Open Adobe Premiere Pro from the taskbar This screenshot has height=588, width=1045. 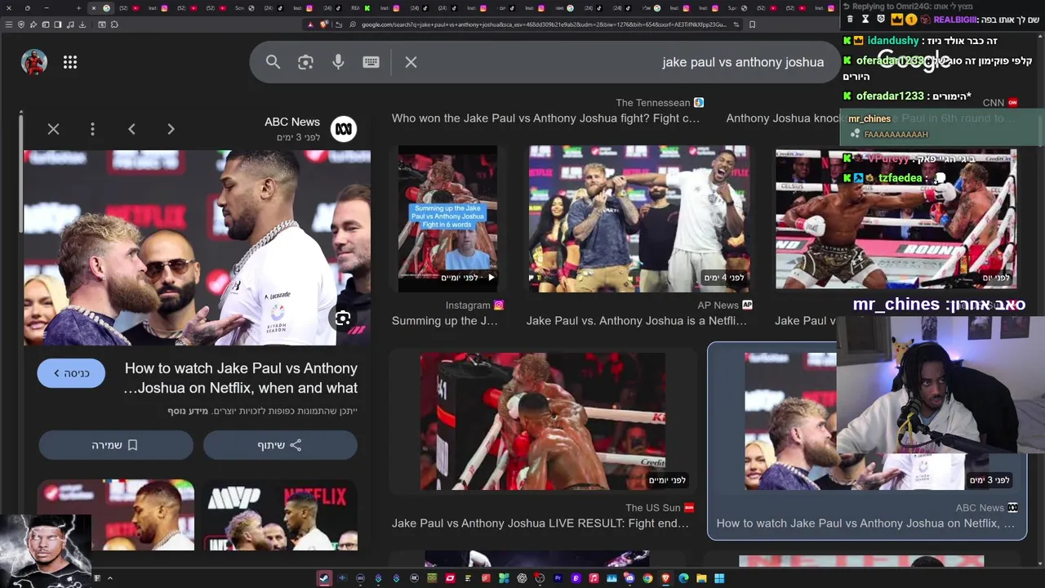[x=558, y=578]
